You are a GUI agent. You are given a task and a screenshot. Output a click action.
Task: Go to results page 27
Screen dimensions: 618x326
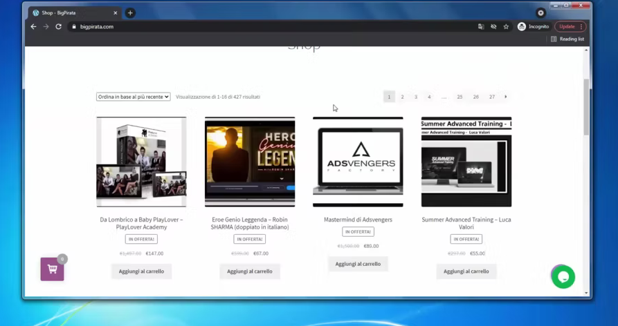tap(492, 97)
